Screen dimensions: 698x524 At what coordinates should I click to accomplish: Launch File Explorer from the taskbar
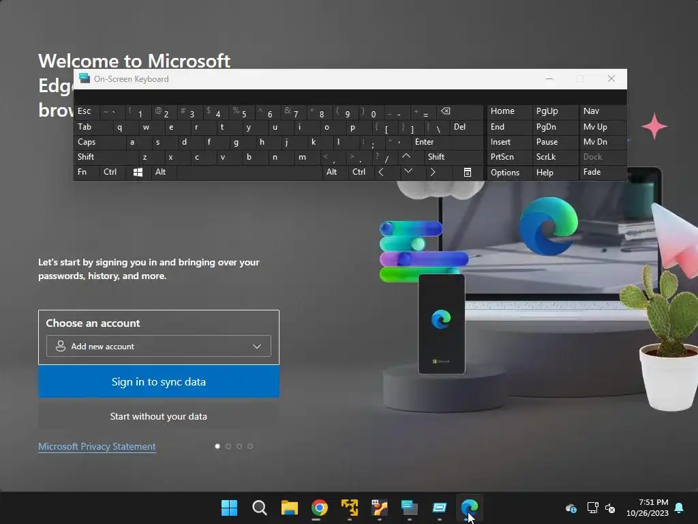(x=289, y=508)
